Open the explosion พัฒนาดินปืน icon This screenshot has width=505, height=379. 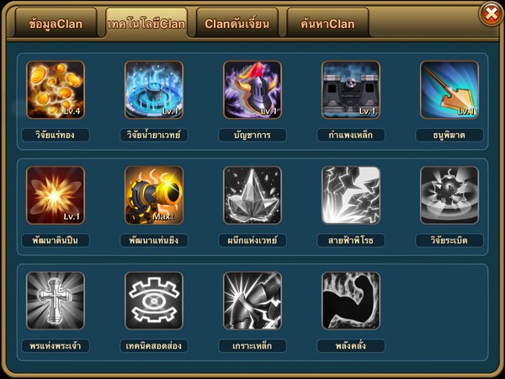[56, 195]
